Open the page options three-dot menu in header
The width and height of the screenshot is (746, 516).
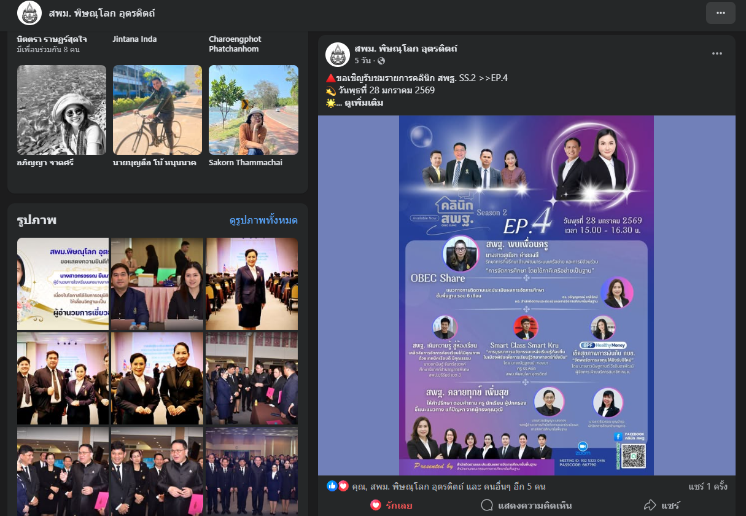[x=720, y=13]
